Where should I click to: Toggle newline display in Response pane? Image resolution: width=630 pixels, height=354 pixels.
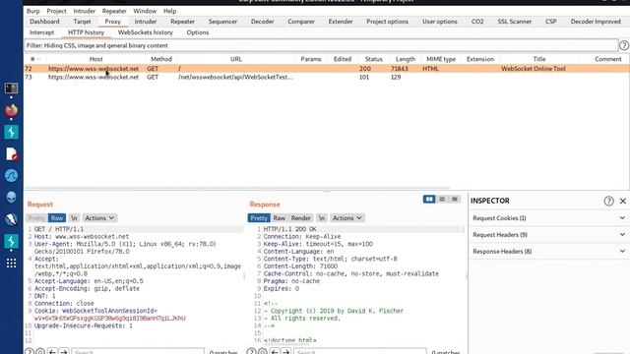[322, 218]
